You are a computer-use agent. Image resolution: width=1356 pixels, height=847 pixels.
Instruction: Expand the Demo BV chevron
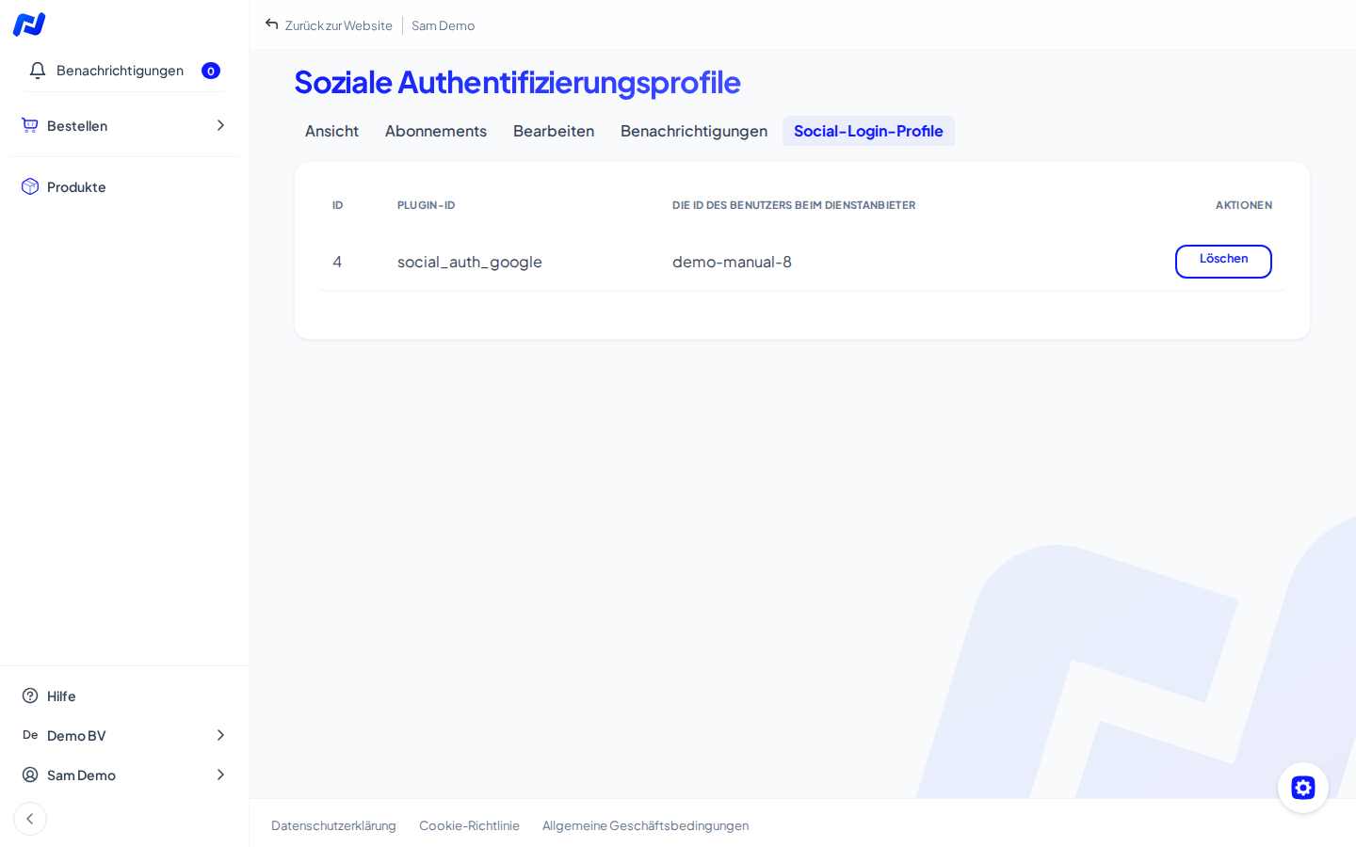click(220, 735)
